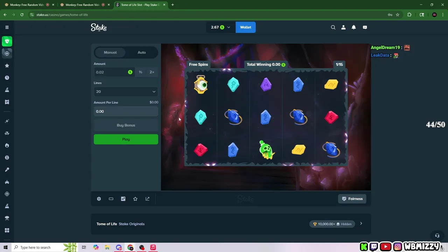Click the blue Wallet button
The width and height of the screenshot is (448, 252).
(x=246, y=27)
